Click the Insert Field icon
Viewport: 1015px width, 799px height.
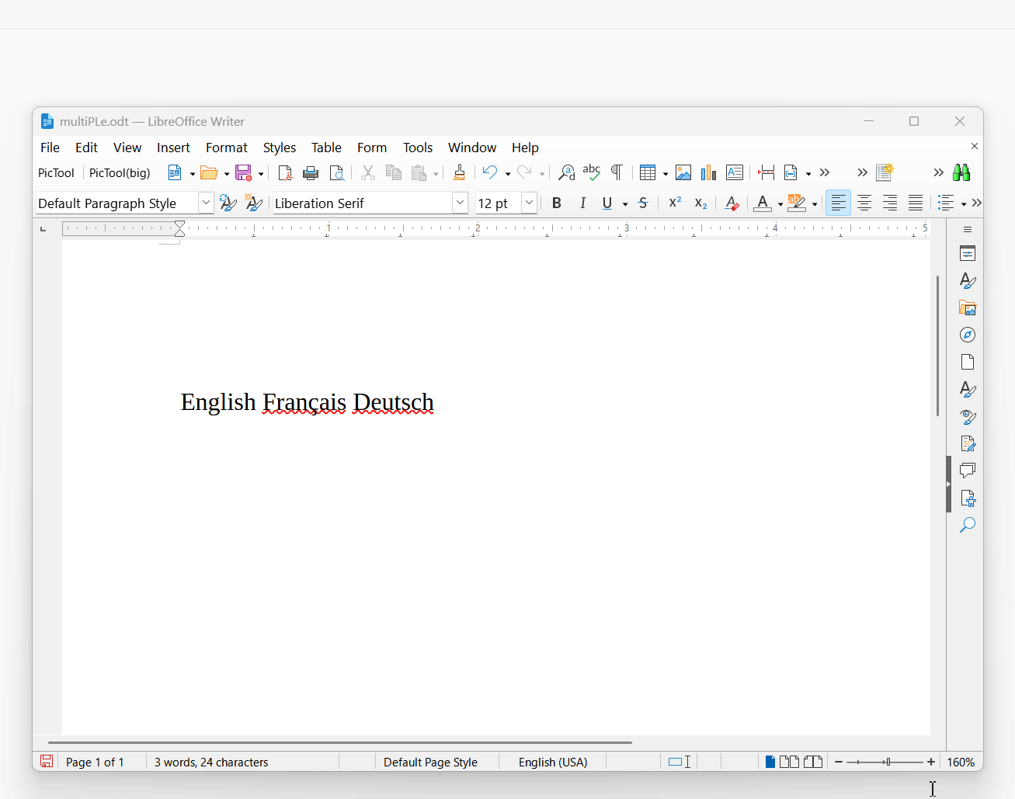click(791, 172)
